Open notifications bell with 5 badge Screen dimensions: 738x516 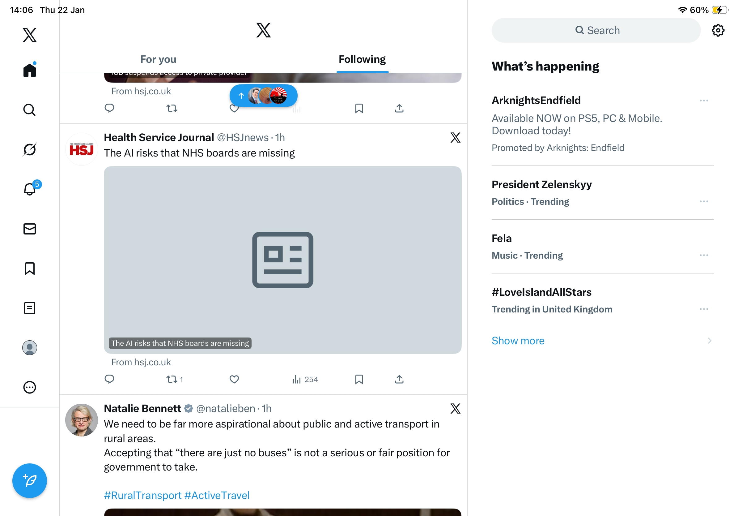pos(30,189)
